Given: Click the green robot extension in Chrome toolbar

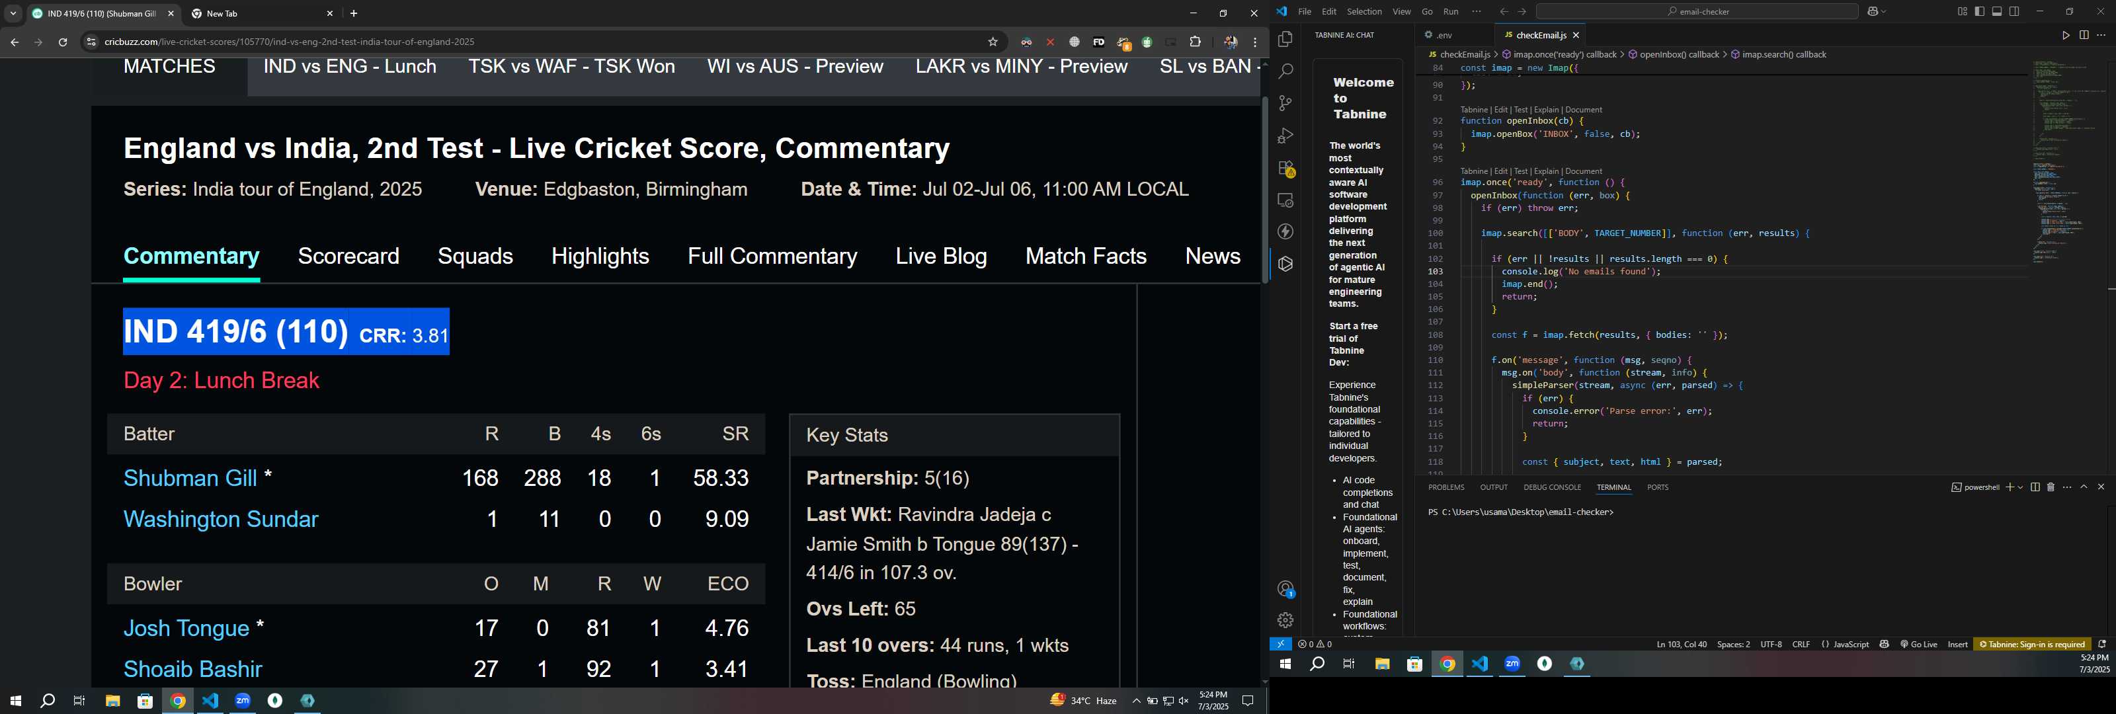Looking at the screenshot, I should (x=1147, y=42).
